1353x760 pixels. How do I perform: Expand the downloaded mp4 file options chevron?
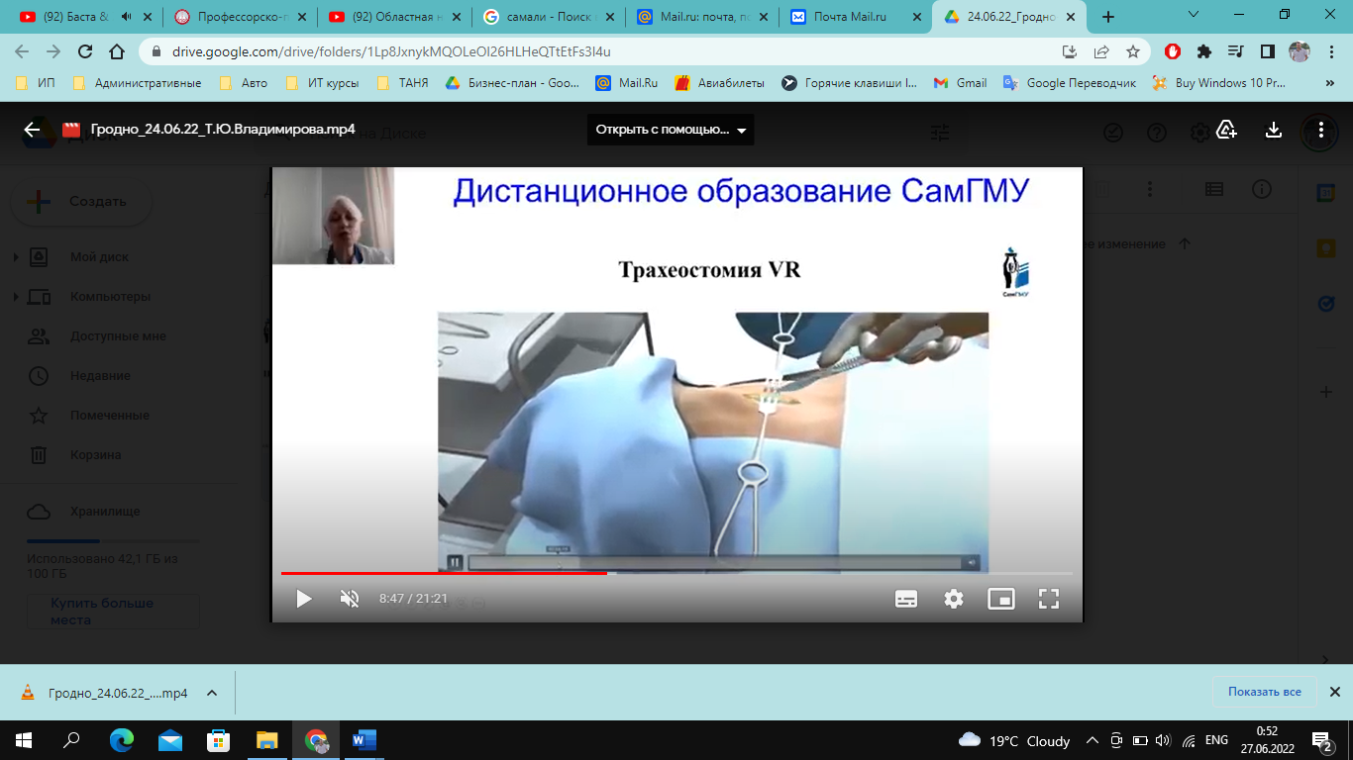coord(211,693)
